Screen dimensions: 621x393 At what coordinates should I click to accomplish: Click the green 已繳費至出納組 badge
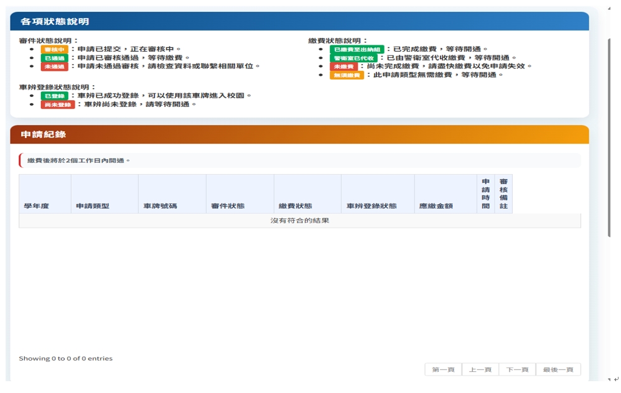357,50
